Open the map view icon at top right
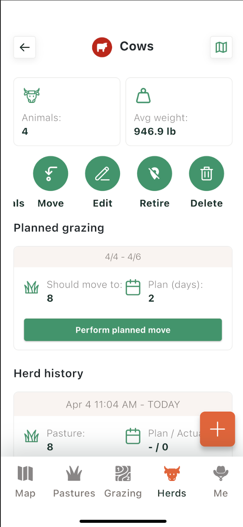Screen dimensions: 243x527 click(221, 47)
